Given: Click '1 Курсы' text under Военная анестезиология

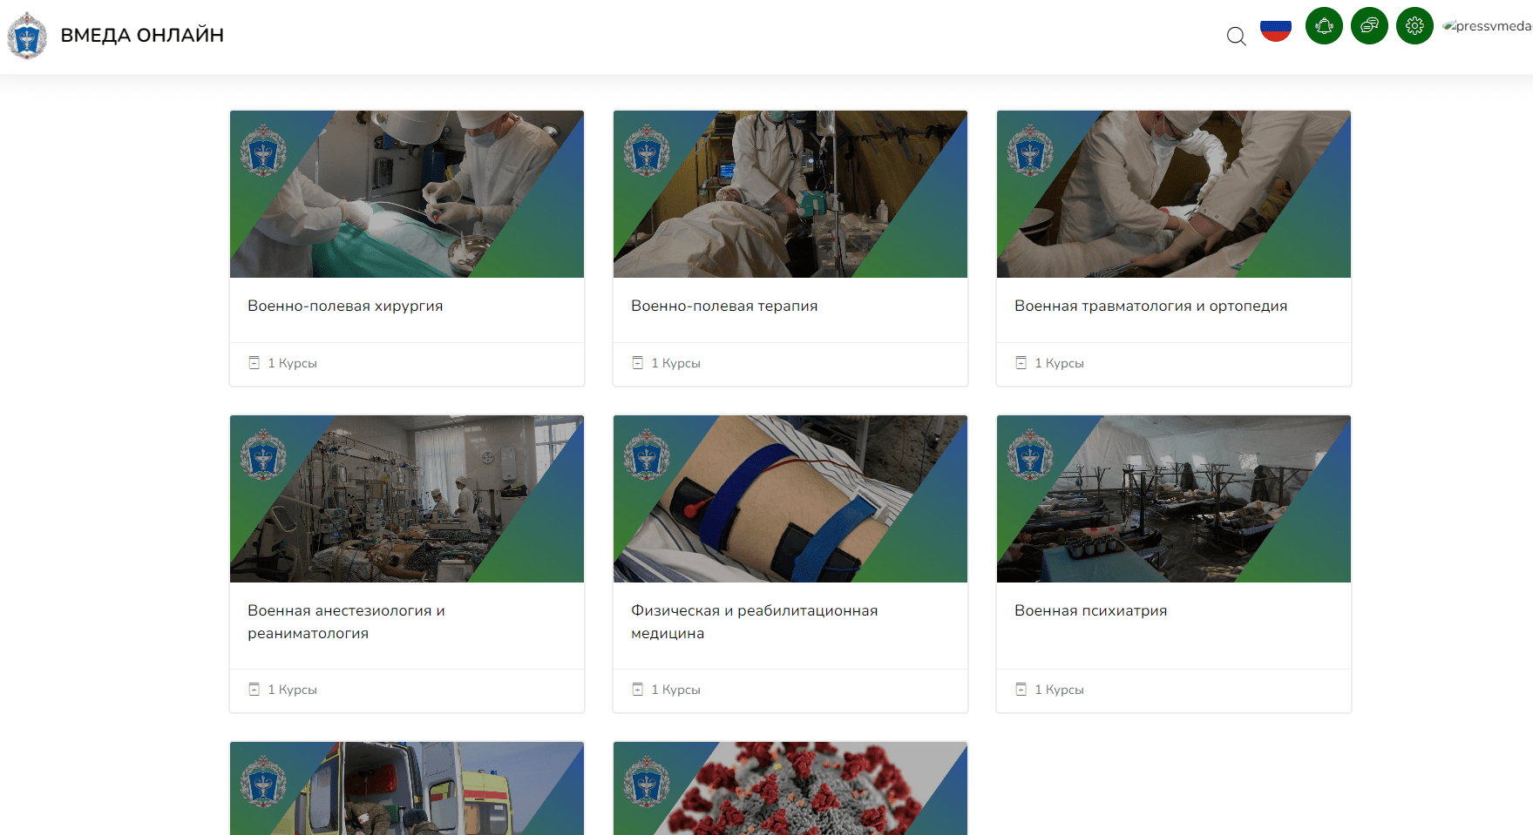Looking at the screenshot, I should (x=292, y=690).
